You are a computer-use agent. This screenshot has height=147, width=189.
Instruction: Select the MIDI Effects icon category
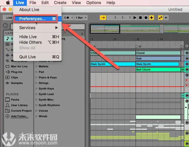click(7, 61)
